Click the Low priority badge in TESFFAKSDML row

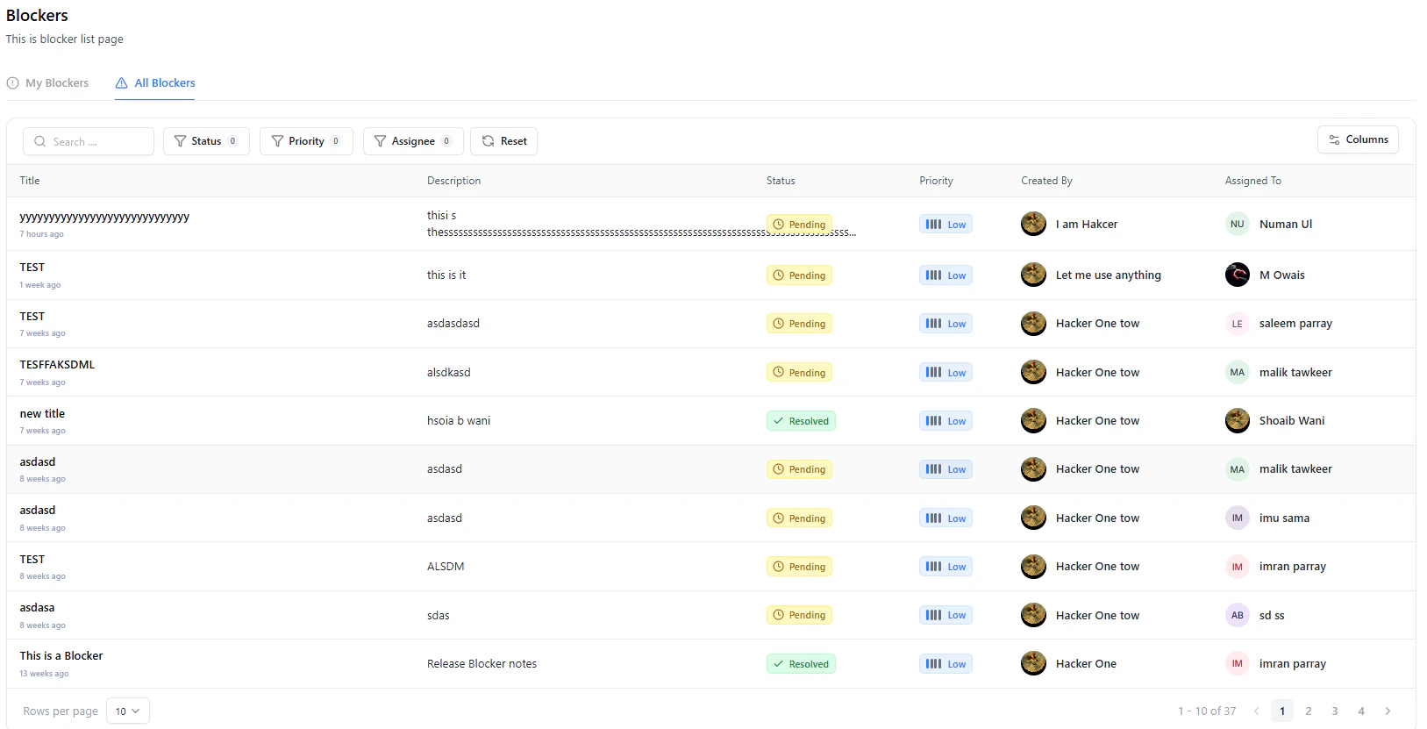(945, 373)
